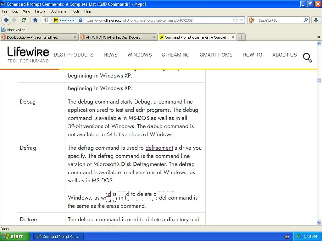Open the Tools menu
The height and width of the screenshot is (241, 322).
75,11
